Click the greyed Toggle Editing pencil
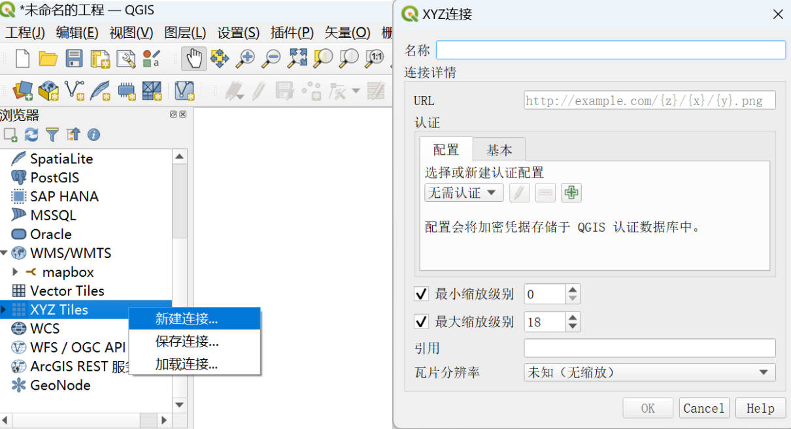791x429 pixels. tap(260, 91)
